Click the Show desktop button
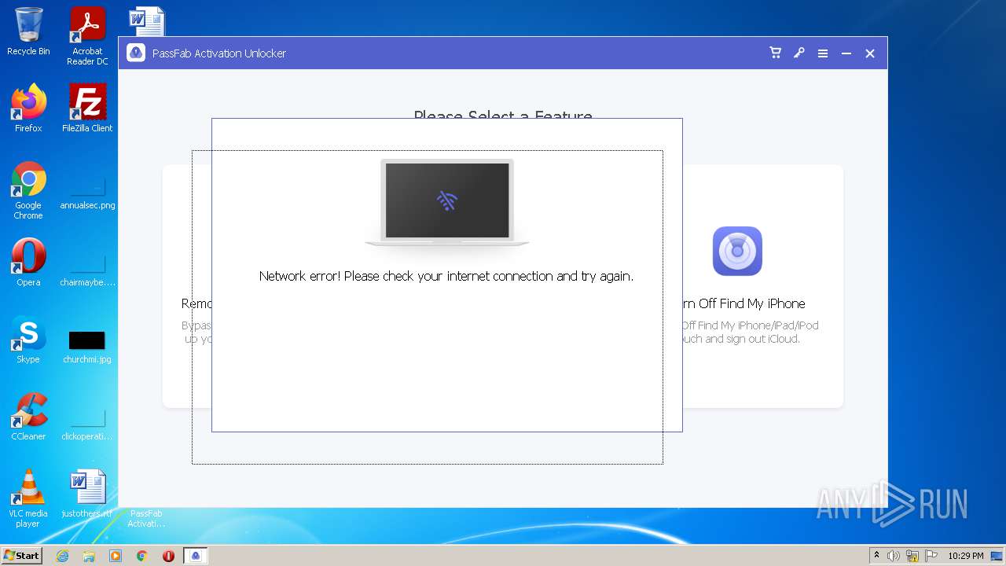 998,556
